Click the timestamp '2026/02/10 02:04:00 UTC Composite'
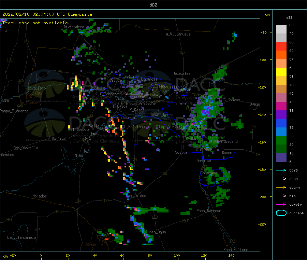This screenshot has width=307, height=260. 47,14
